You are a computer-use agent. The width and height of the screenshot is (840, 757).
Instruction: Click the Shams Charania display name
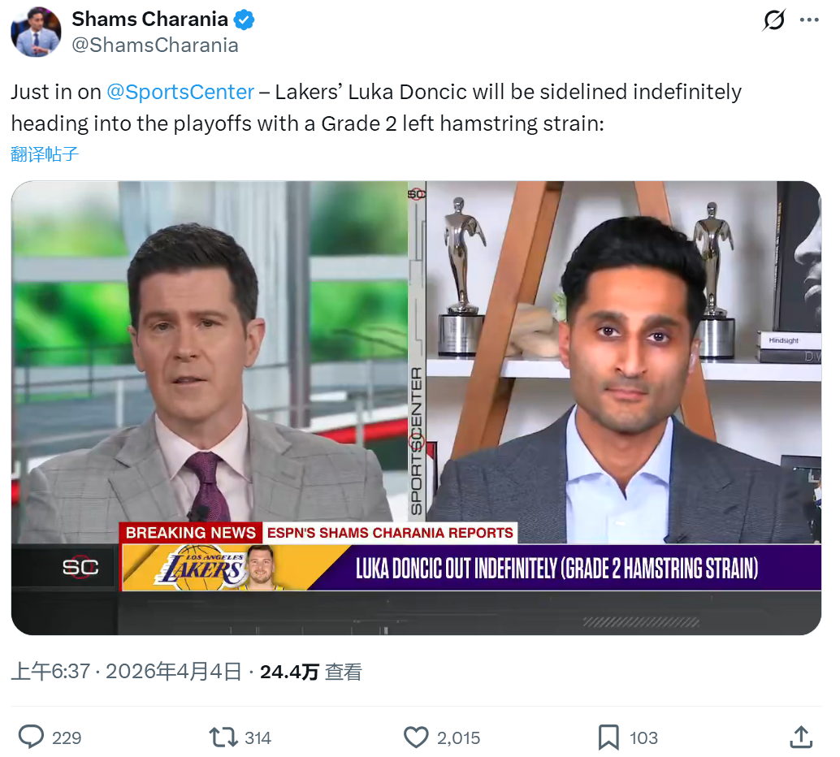pos(150,19)
